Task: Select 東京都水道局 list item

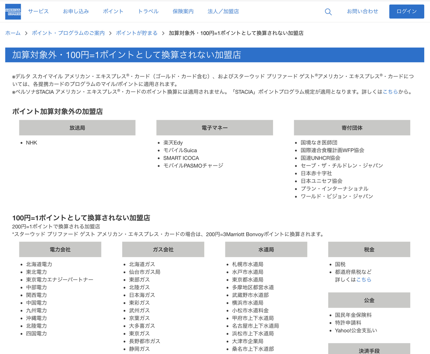Action: (x=248, y=280)
